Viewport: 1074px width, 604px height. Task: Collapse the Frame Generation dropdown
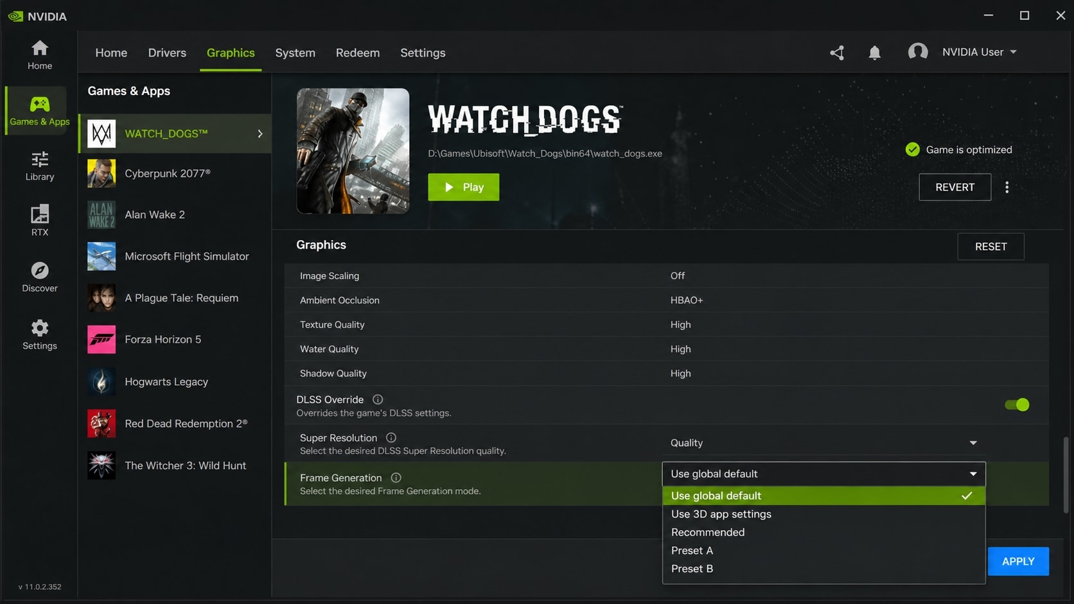[823, 474]
